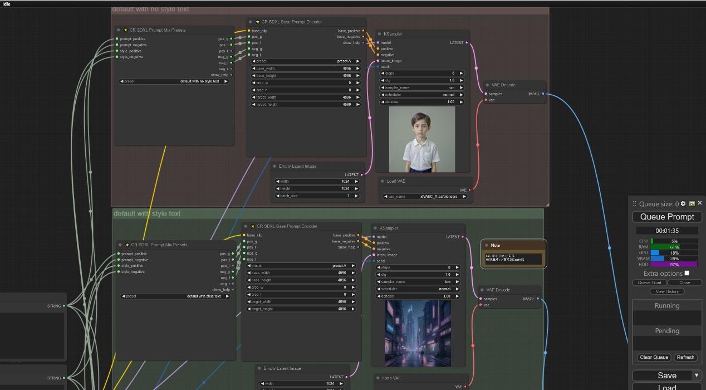Decrease width with left arrow in top Empty Latent
706x390 pixels.
click(278, 181)
